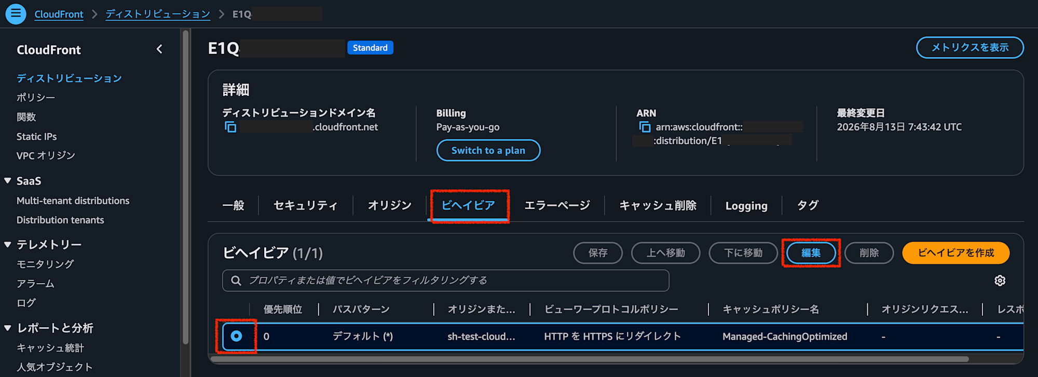Viewport: 1038px width, 377px height.
Task: Copy the ARN icon
Action: [645, 127]
